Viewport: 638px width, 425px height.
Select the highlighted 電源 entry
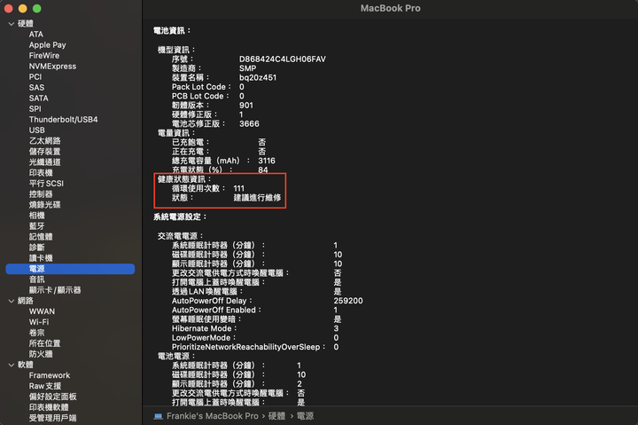[70, 269]
